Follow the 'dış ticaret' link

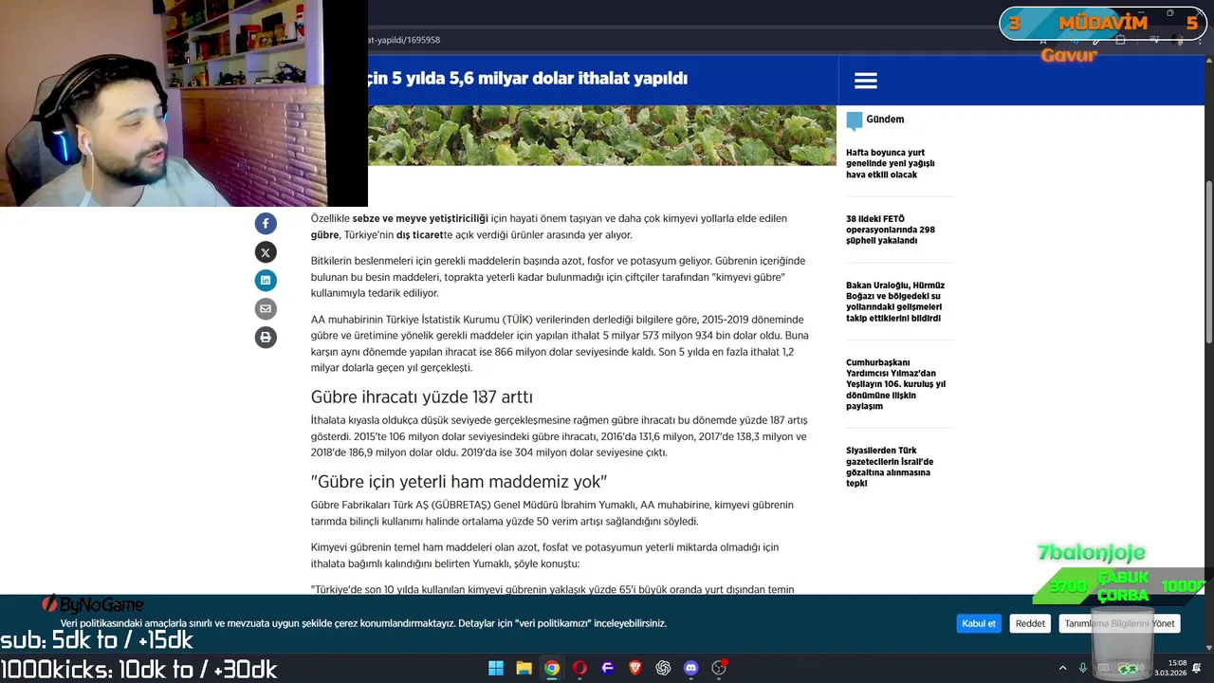tap(419, 234)
